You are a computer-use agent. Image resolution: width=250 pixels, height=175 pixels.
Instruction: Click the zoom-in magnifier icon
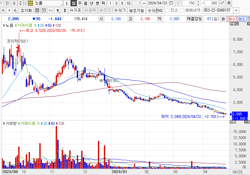pyautogui.click(x=222, y=3)
